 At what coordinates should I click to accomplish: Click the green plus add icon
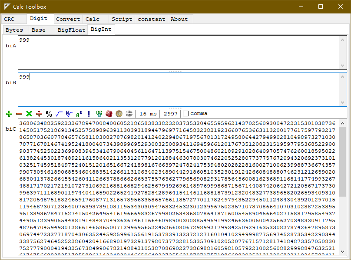tap(9, 114)
